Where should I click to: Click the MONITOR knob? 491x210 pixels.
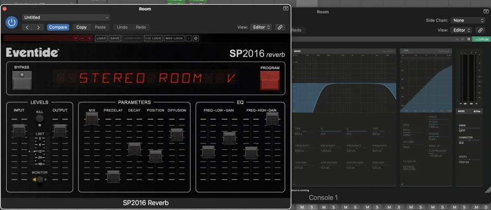click(x=40, y=180)
